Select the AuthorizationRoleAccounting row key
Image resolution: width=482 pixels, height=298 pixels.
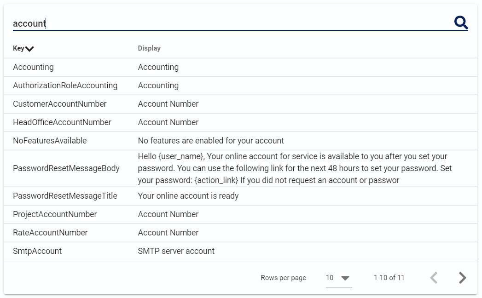(65, 86)
